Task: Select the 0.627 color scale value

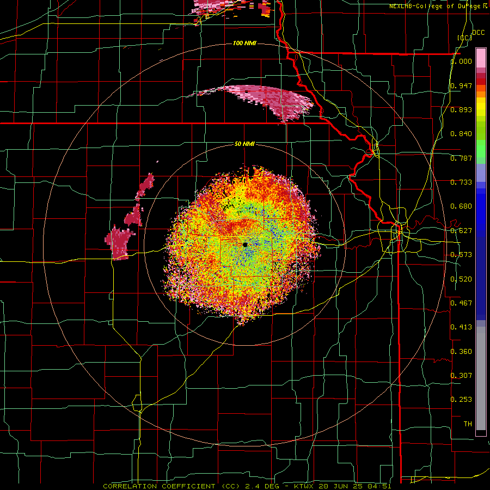Action: (x=461, y=231)
